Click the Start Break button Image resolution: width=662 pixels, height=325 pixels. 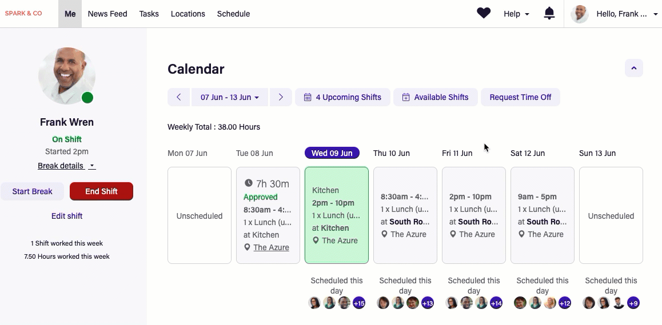(x=32, y=191)
